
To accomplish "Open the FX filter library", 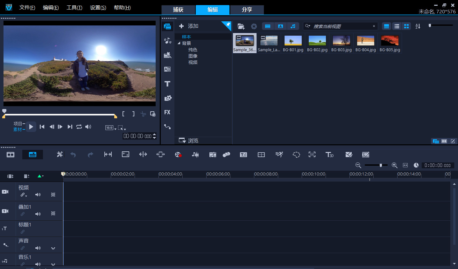I will point(167,112).
